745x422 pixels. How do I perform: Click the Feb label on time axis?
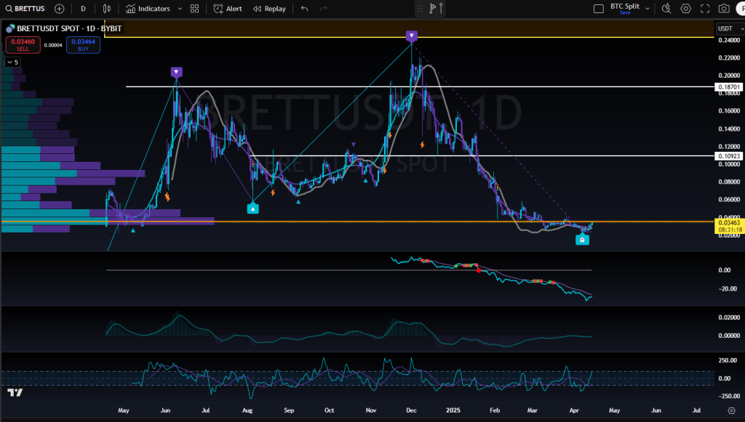click(495, 410)
